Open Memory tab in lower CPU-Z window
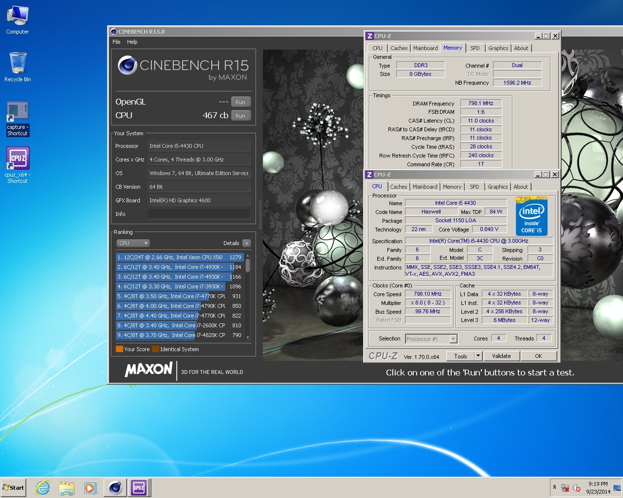This screenshot has height=498, width=623. [x=452, y=187]
